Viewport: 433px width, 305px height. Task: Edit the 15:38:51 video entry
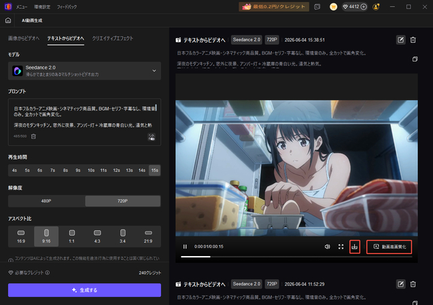[x=400, y=40]
